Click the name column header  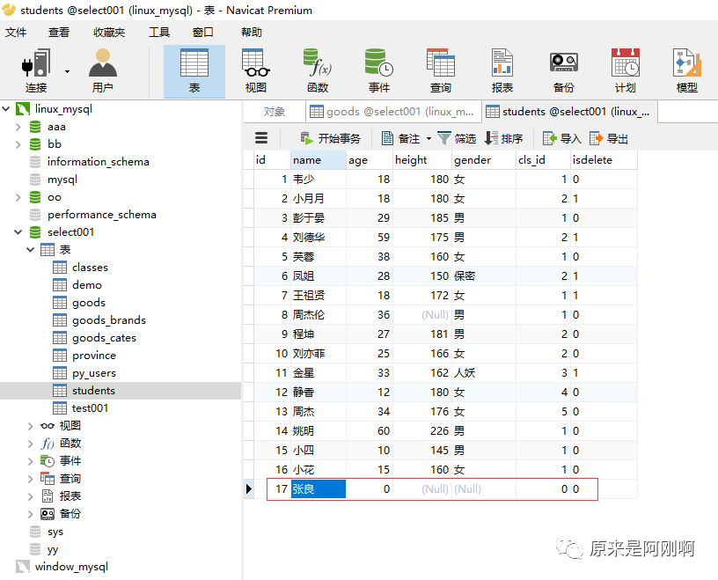click(x=319, y=160)
